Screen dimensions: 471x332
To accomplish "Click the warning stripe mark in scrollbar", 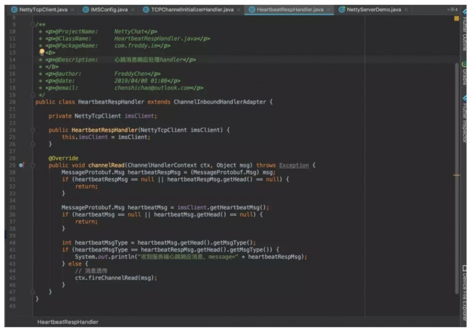I will 456,175.
